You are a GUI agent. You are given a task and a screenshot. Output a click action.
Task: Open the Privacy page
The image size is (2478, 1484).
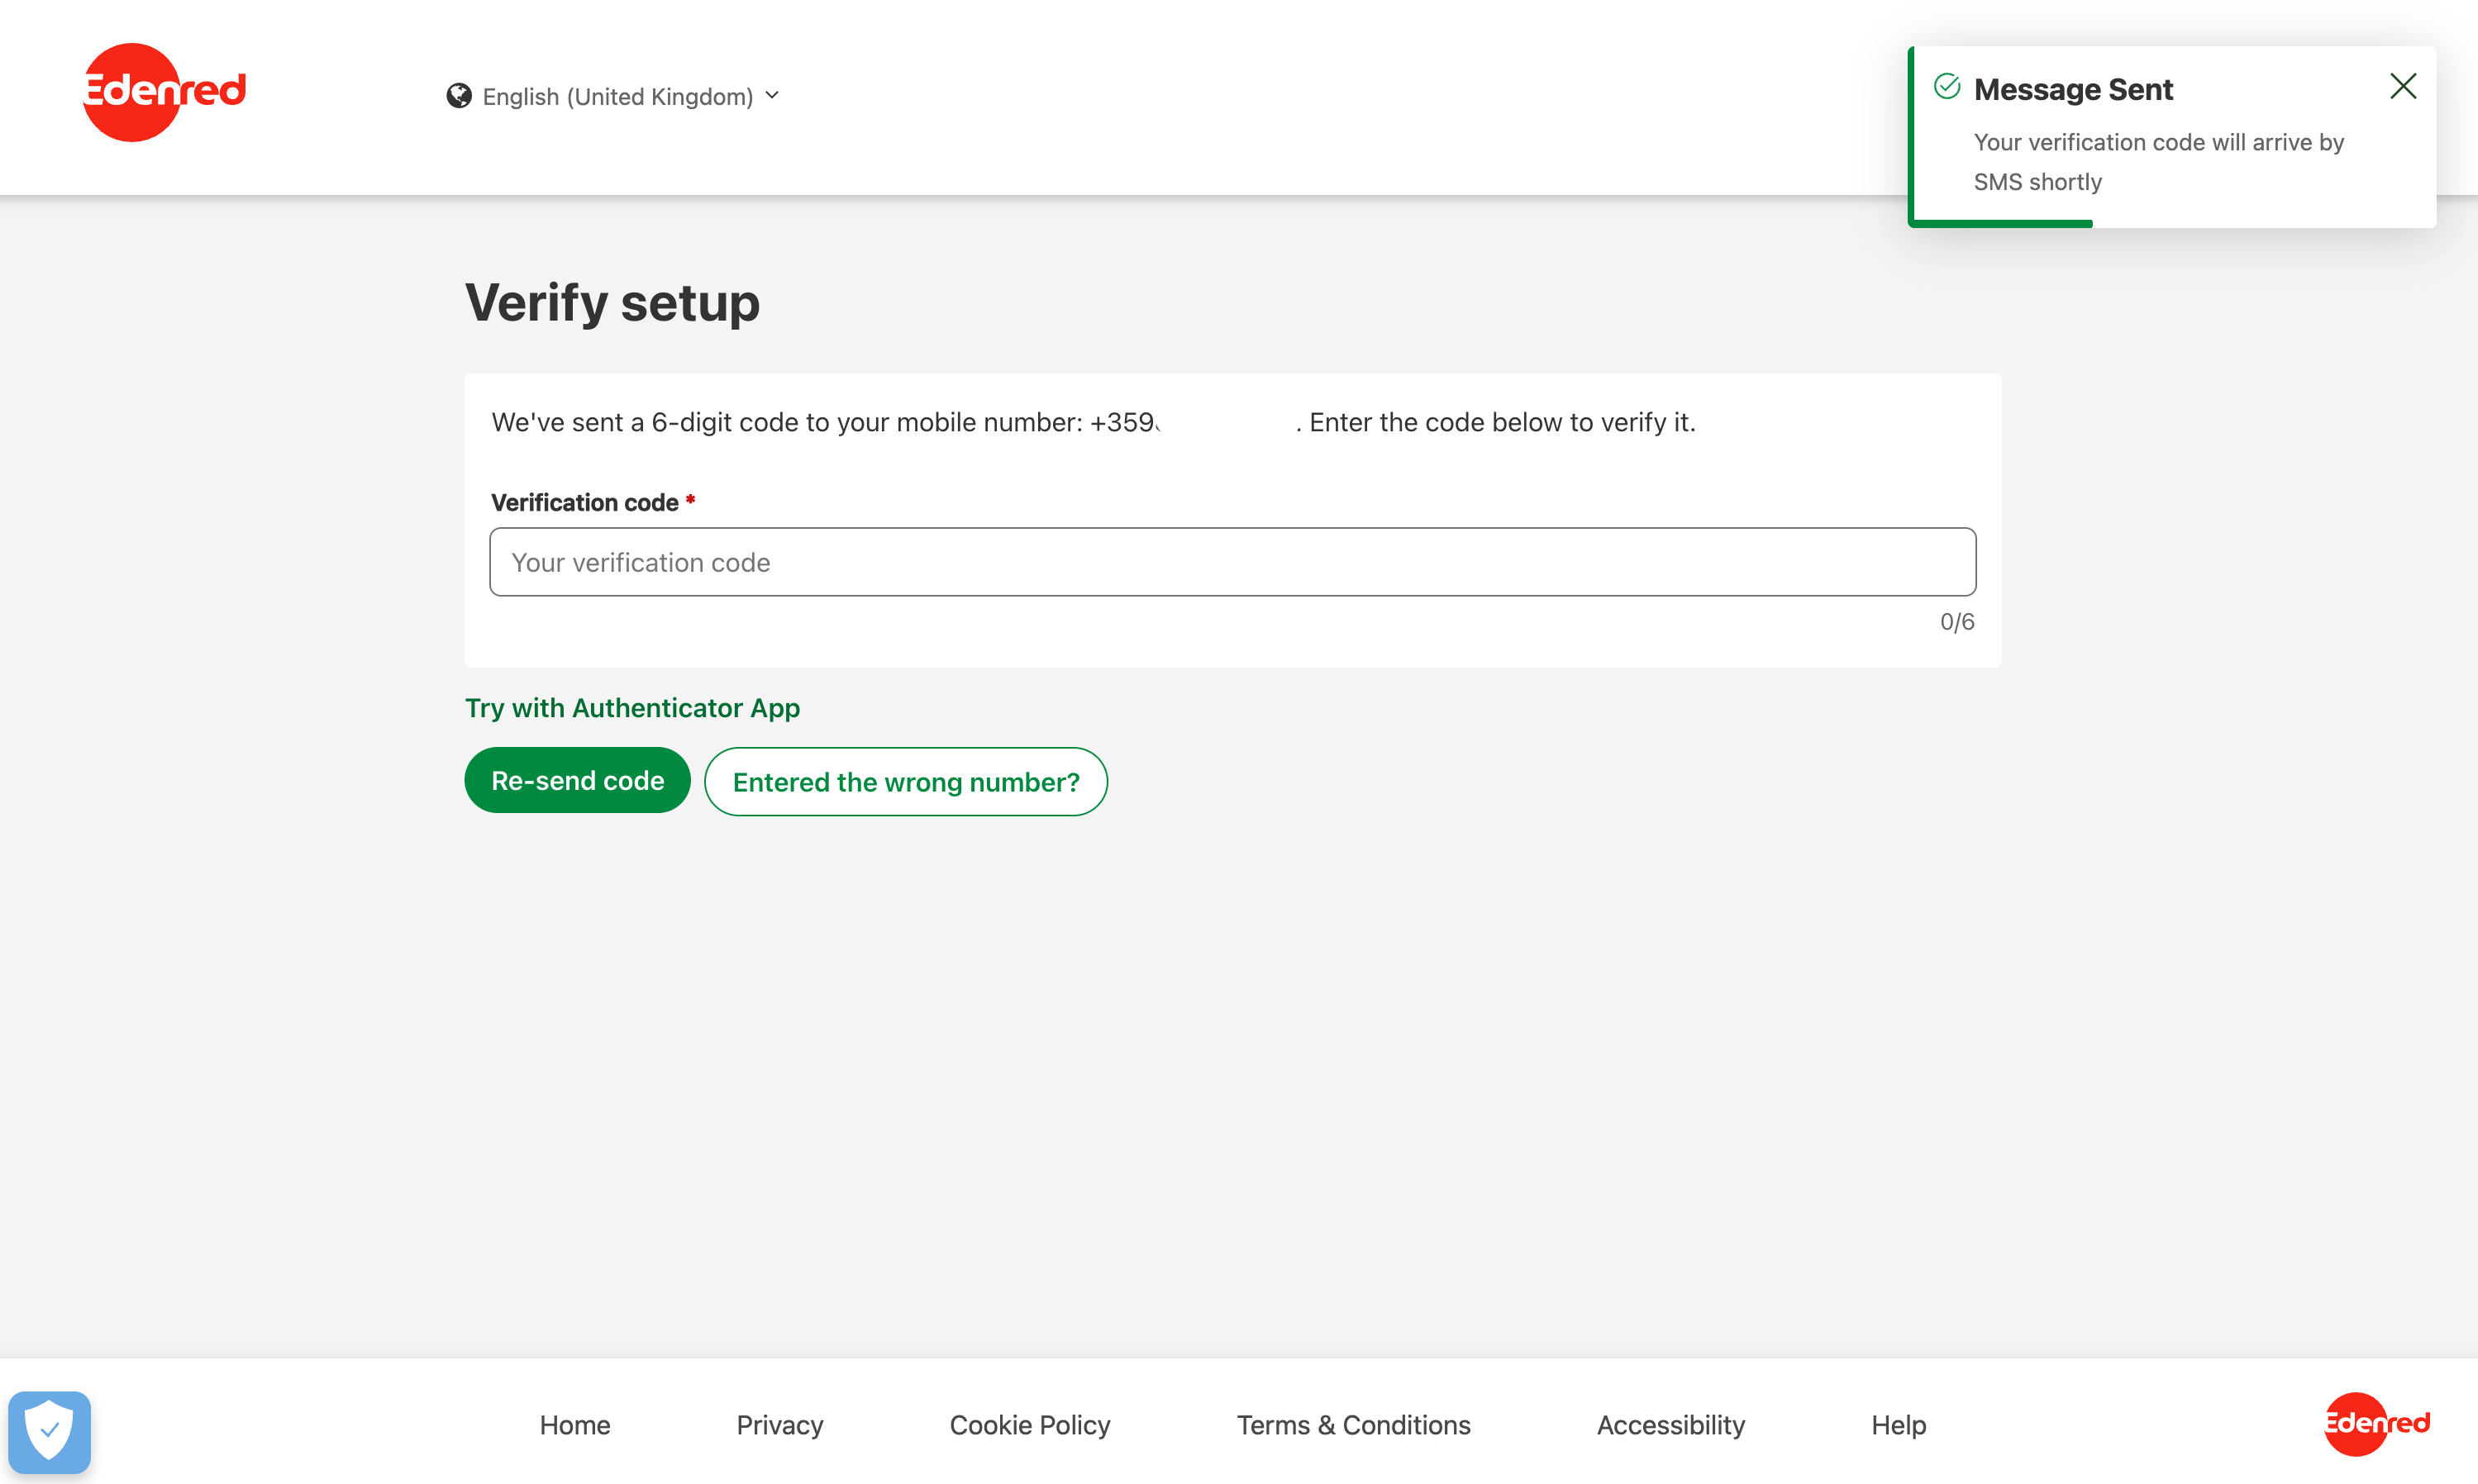coord(779,1425)
